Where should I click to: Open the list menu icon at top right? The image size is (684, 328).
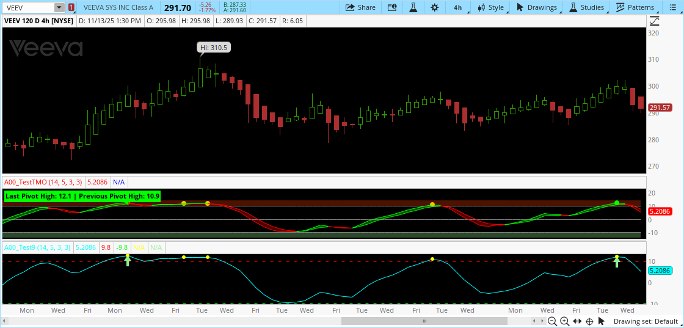(672, 7)
